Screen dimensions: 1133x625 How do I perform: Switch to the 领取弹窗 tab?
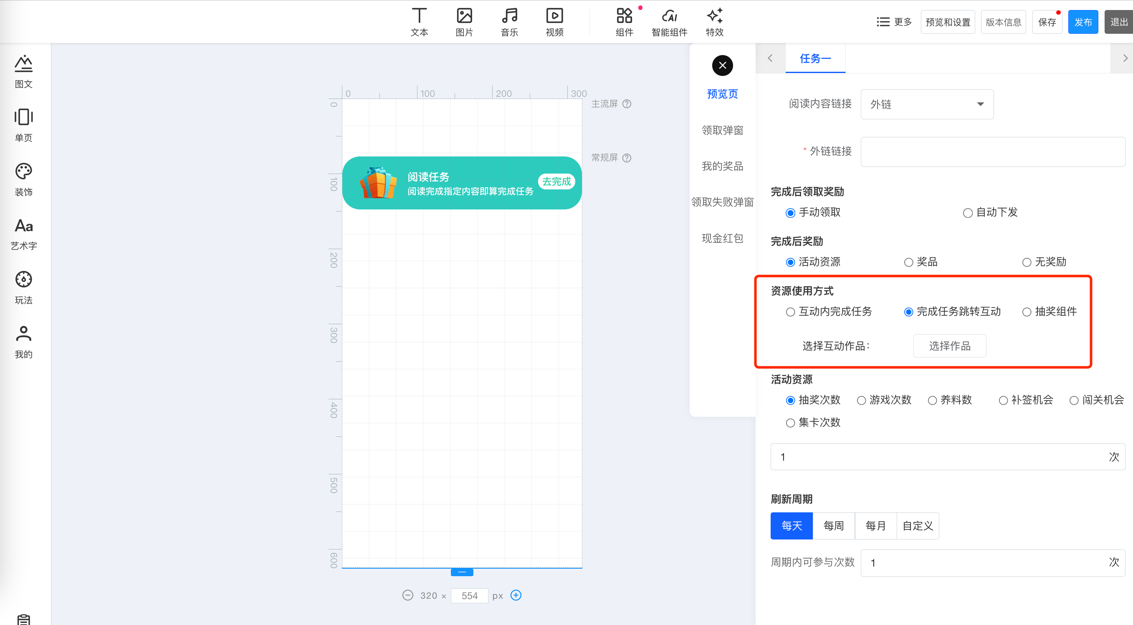(722, 130)
